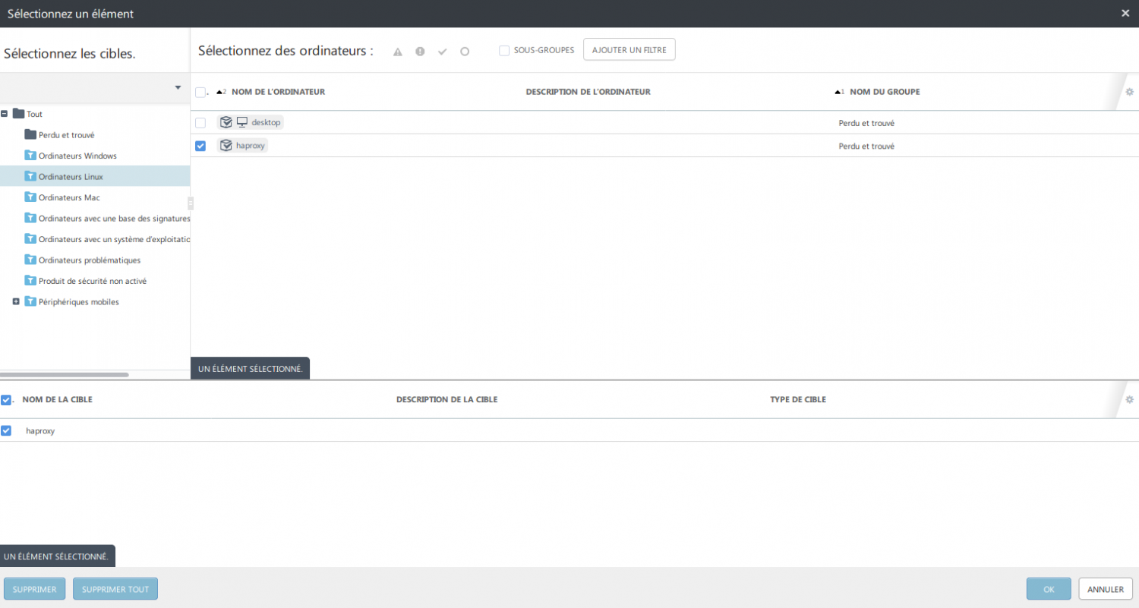Image resolution: width=1139 pixels, height=608 pixels.
Task: Collapse the Tout tree node
Action: point(5,114)
